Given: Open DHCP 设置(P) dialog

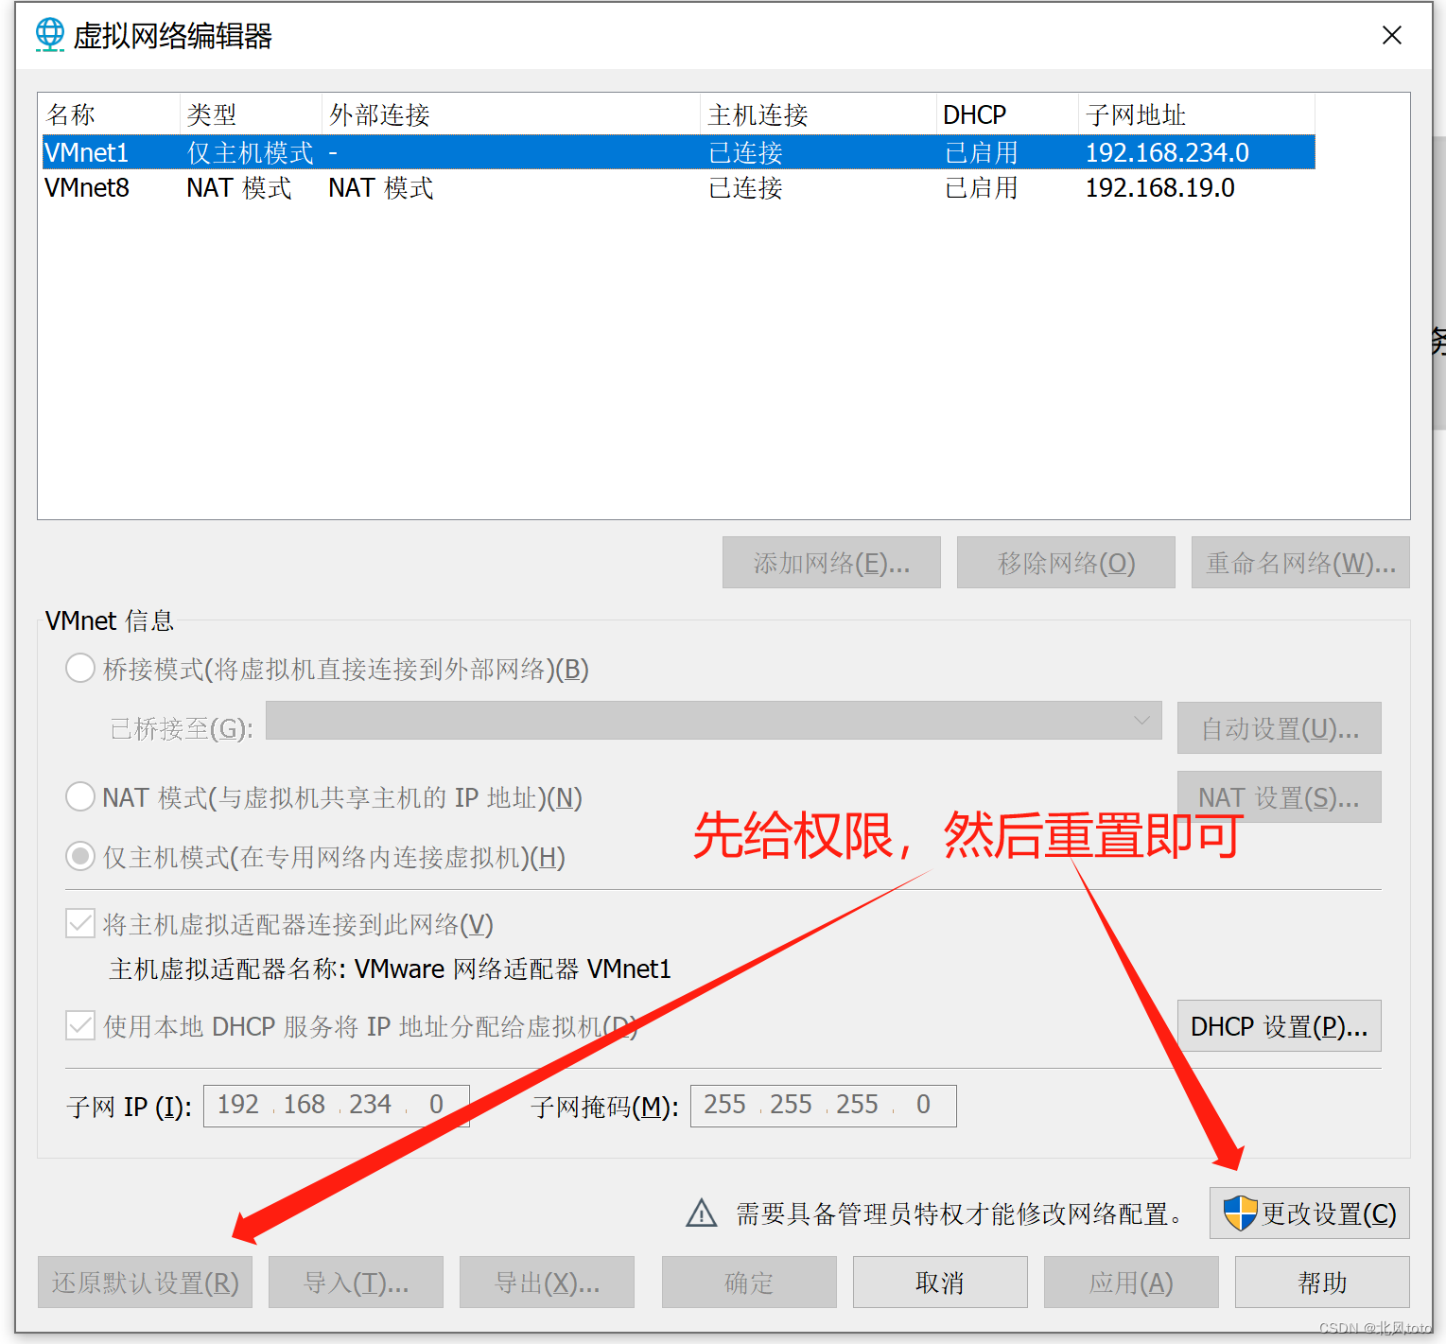Looking at the screenshot, I should click(1280, 1026).
